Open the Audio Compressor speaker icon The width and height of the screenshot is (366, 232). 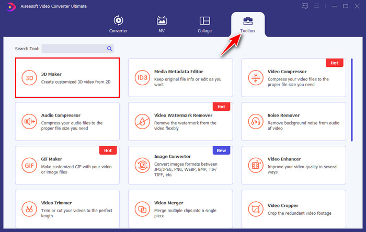(29, 121)
